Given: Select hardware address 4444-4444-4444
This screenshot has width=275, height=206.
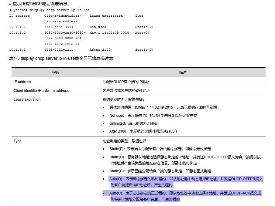Looking at the screenshot, I should pos(59,27).
